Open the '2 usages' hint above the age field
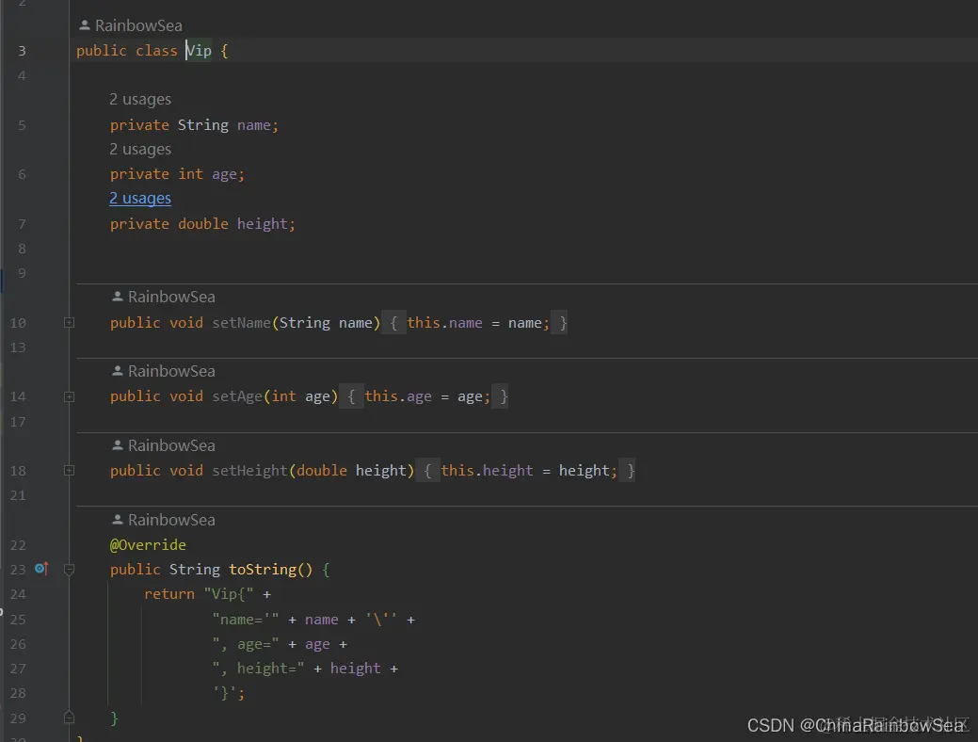 (x=140, y=149)
